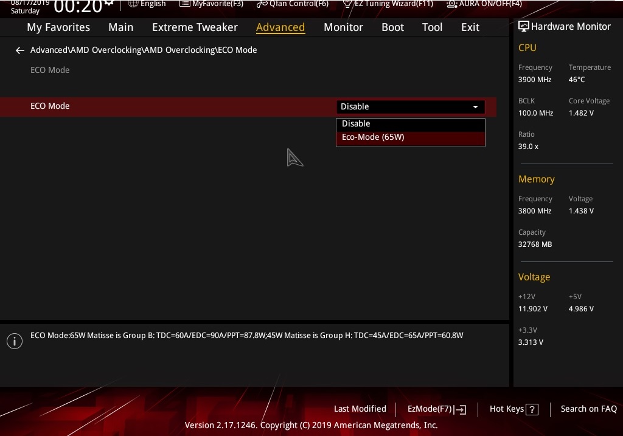Click the gear icon next to clock
The width and height of the screenshot is (623, 436).
click(109, 3)
